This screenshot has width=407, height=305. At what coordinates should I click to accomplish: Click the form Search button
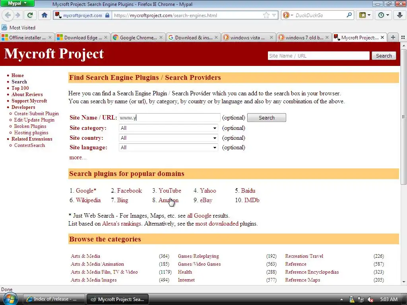pyautogui.click(x=267, y=118)
